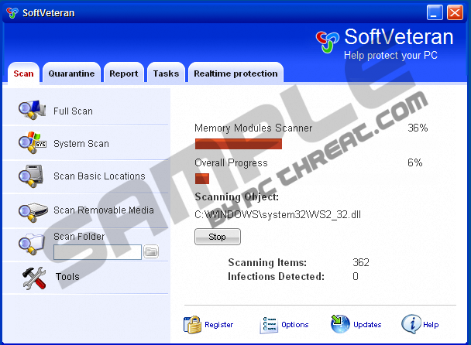471x345 pixels.
Task: Click the Updates globe icon
Action: point(340,324)
